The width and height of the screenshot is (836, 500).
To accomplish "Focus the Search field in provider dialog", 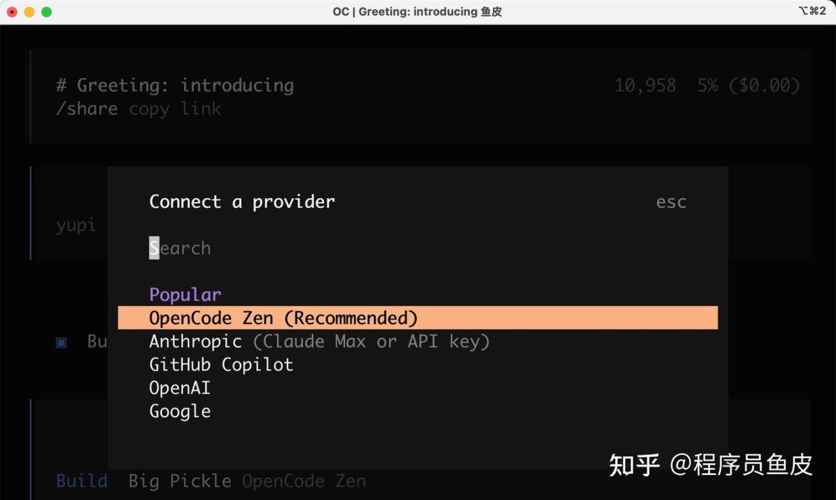I will coord(180,248).
